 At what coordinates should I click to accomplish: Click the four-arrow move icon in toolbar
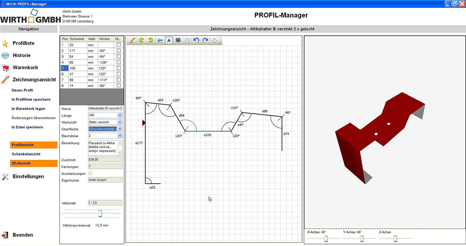pos(215,41)
